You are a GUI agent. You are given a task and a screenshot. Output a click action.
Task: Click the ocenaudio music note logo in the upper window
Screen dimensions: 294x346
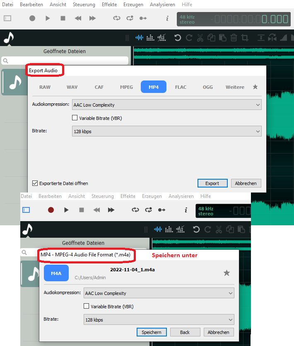(9, 38)
